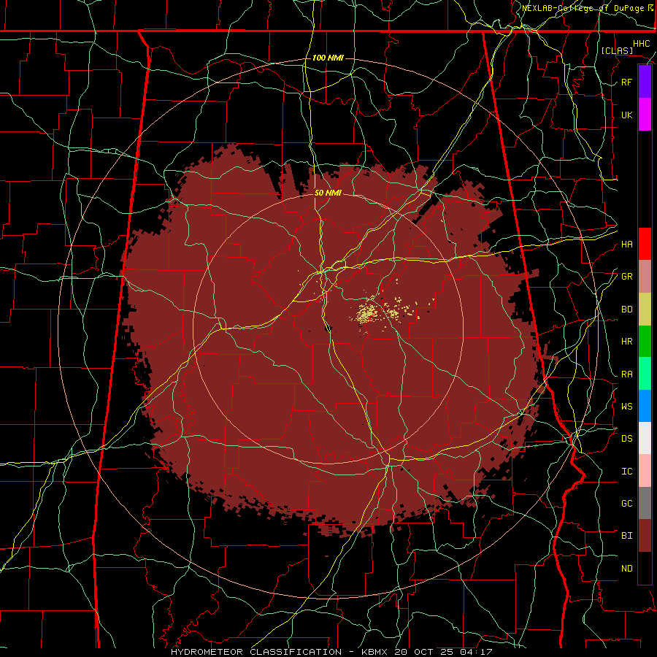This screenshot has width=657, height=657.
Task: Click the KBMX radar site identifier
Action: click(x=374, y=652)
